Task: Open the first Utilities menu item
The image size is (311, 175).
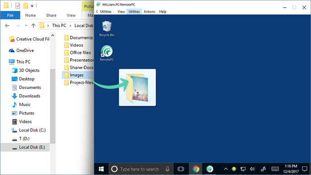Action: (x=106, y=12)
